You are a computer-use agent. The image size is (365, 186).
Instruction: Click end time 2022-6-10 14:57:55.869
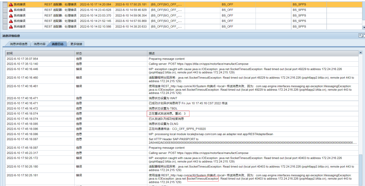pos(131,21)
